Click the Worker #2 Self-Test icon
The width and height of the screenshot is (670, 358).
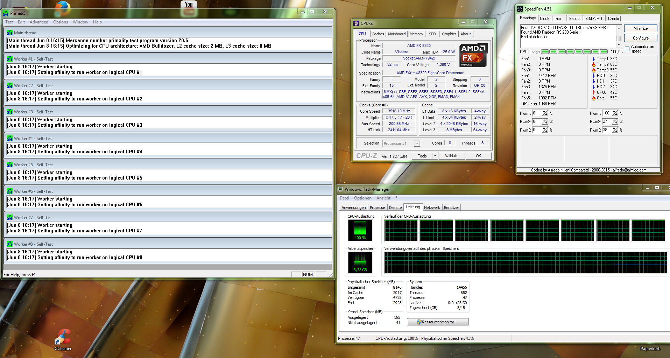pyautogui.click(x=10, y=86)
